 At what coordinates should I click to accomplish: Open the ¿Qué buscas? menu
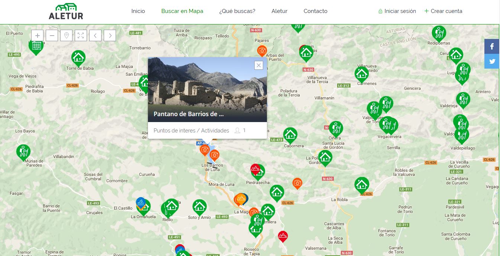[237, 11]
